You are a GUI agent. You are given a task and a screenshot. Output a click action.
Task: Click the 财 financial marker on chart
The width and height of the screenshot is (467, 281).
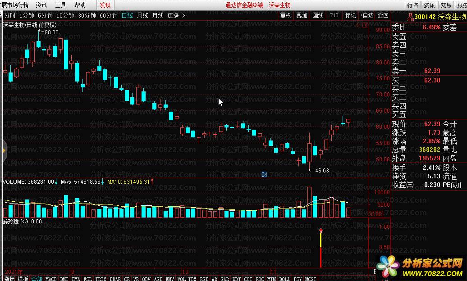[264, 175]
